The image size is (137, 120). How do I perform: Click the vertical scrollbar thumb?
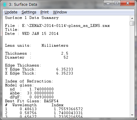point(132,23)
